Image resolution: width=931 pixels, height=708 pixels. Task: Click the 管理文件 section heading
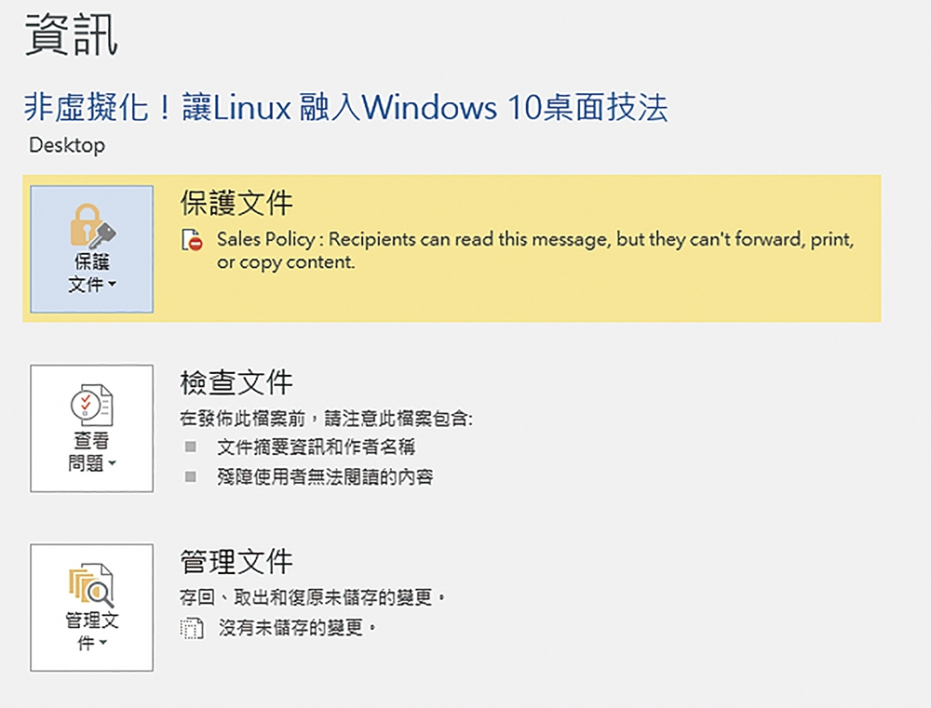236,561
